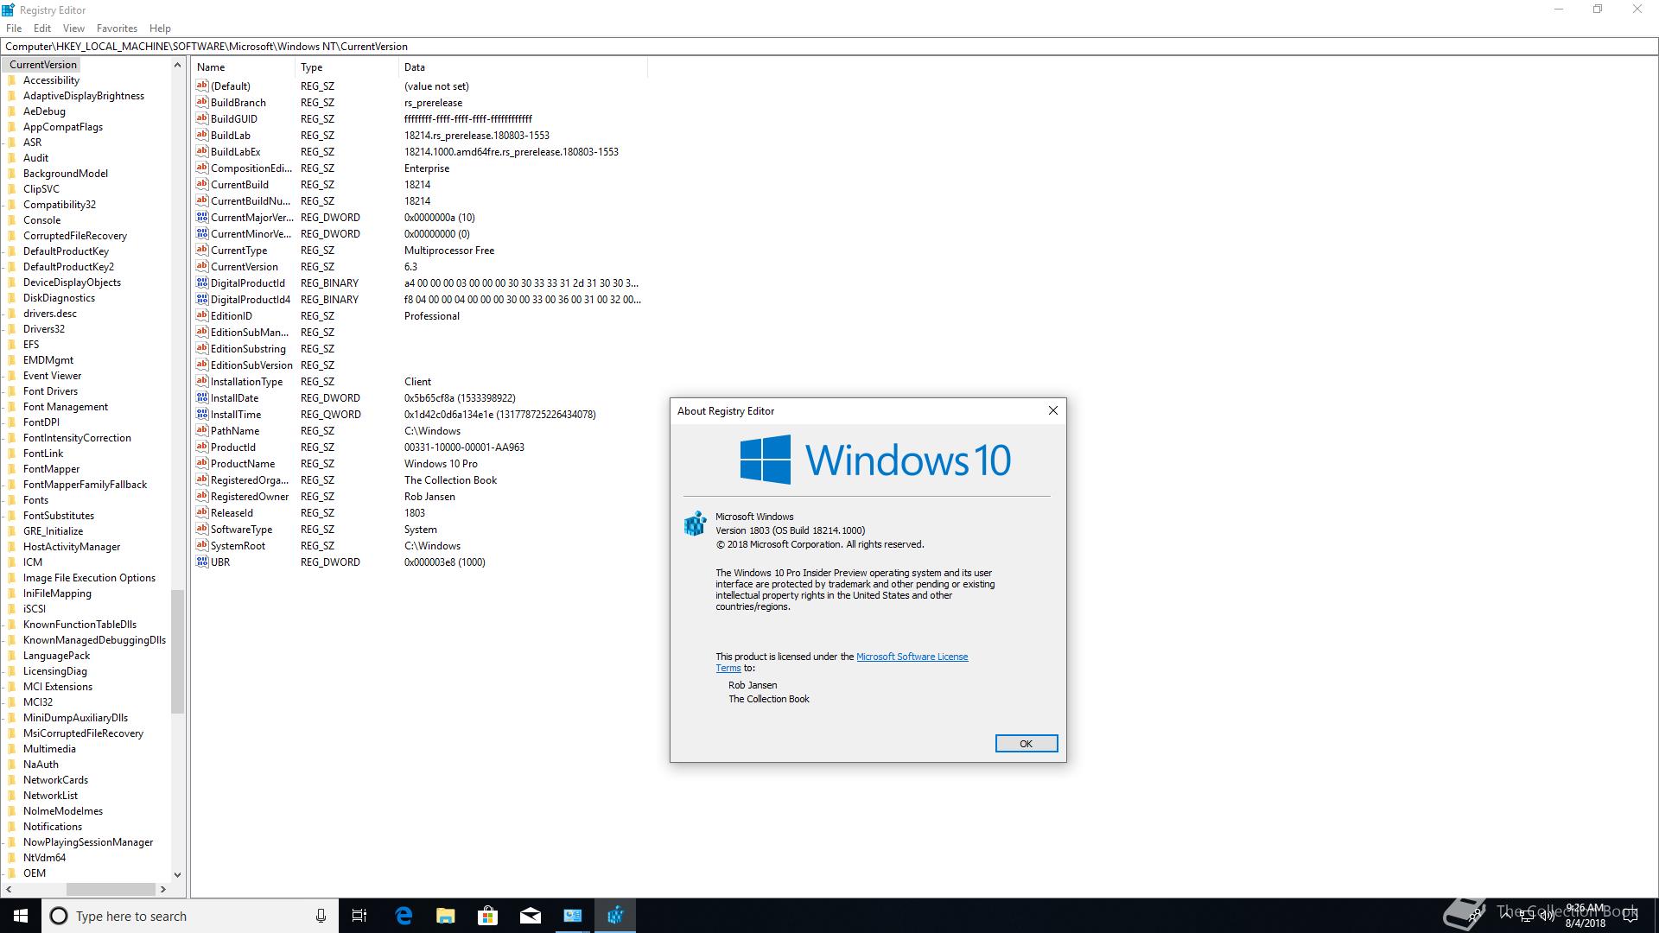
Task: Click the taskbar search box
Action: click(x=189, y=916)
